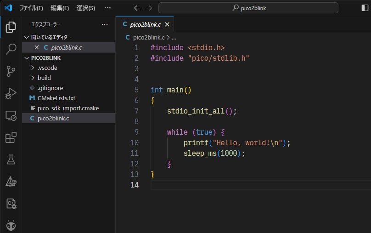Click the pico2blink command center search box
Screen dimensions: 371x233
pyautogui.click(x=248, y=8)
